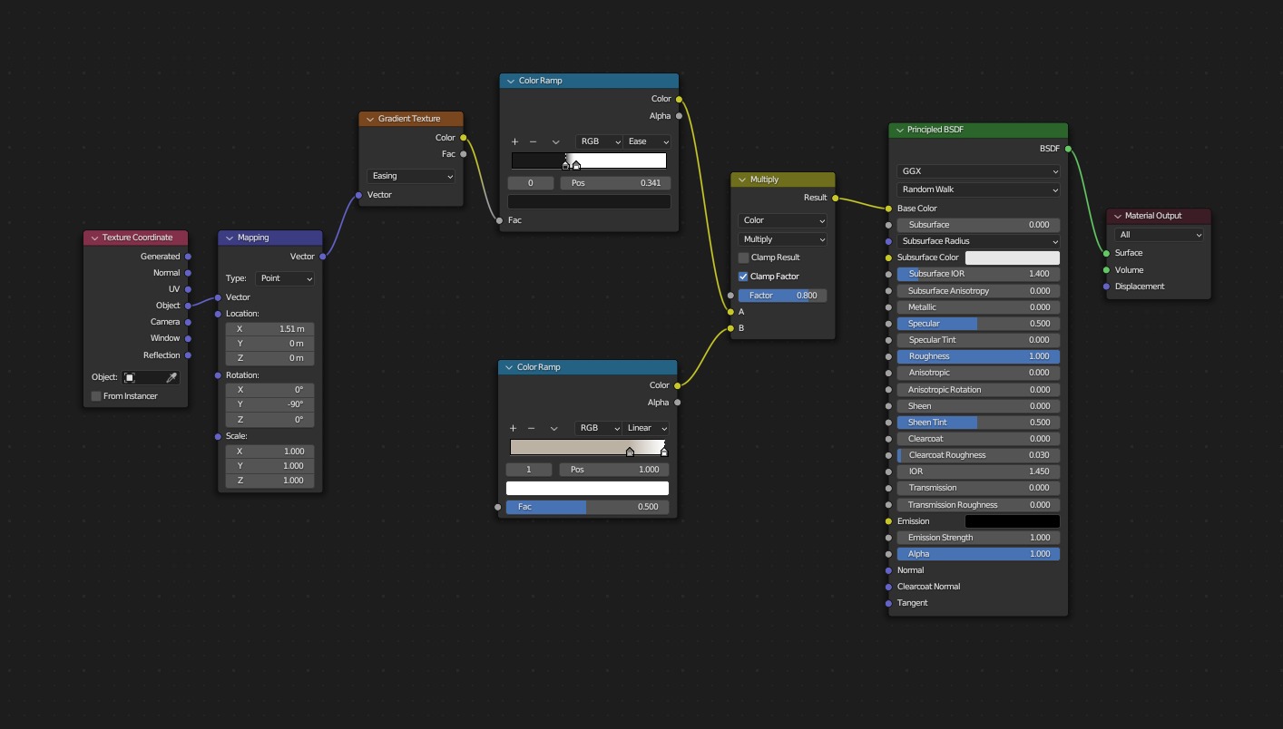
Task: Open the tools chevron menu in the bottom Color Ramp
Action: (553, 428)
